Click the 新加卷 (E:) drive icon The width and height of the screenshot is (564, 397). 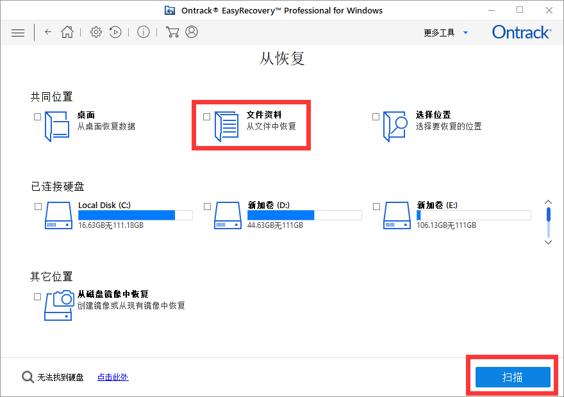[397, 216]
